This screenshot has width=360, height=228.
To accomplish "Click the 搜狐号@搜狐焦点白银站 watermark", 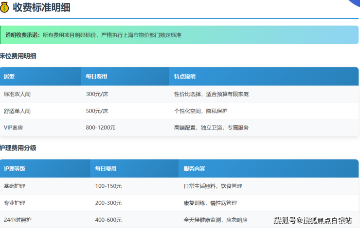I will (312, 221).
